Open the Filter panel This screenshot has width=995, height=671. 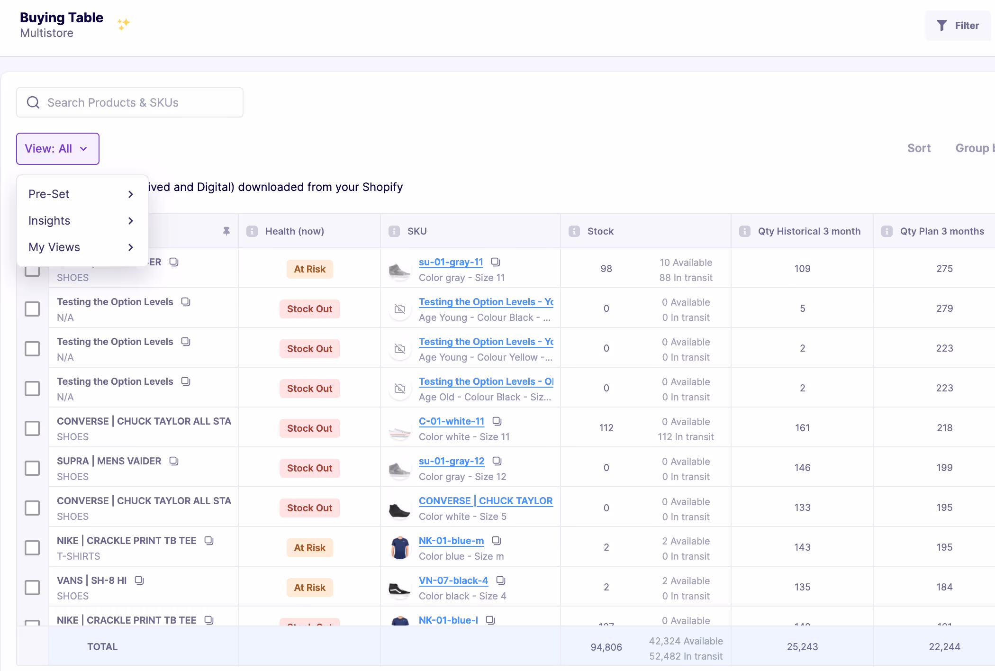(x=958, y=26)
